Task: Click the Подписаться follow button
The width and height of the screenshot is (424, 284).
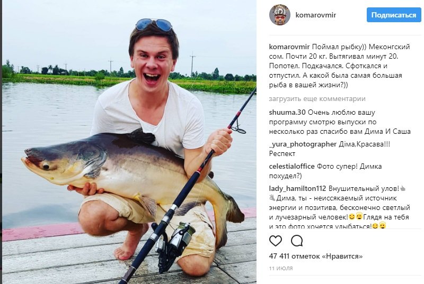Action: pos(394,15)
